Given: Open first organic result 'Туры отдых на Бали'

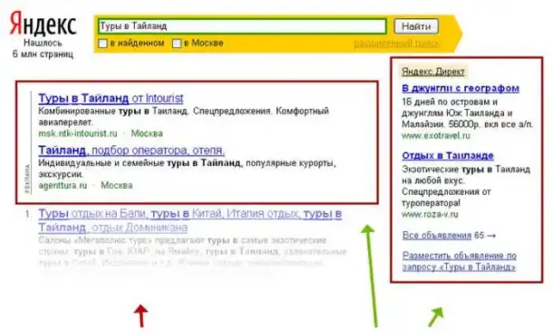Looking at the screenshot, I should pyautogui.click(x=190, y=220).
